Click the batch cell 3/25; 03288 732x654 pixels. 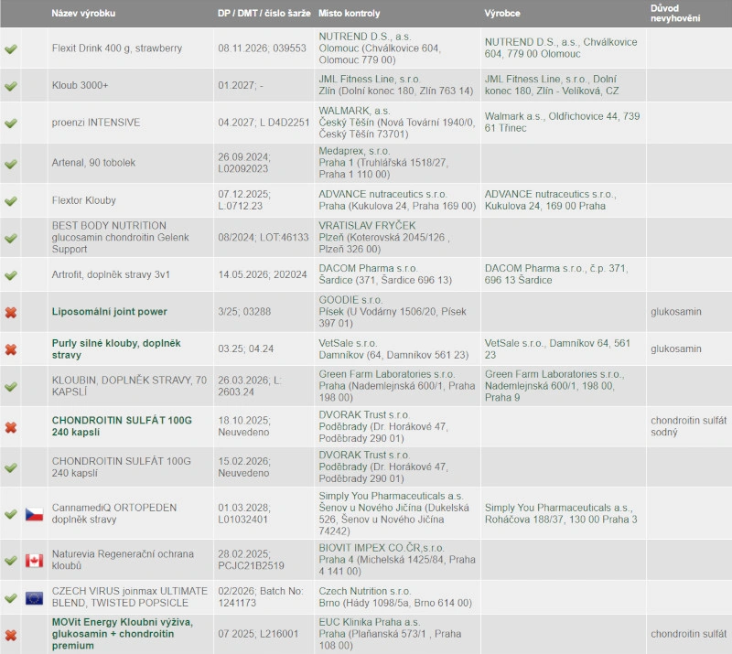(244, 311)
